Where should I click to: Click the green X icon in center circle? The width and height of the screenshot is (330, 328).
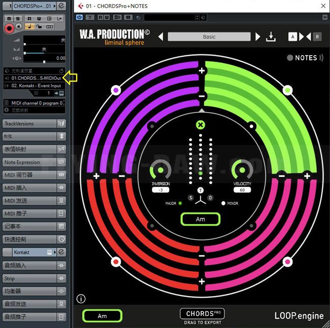[201, 125]
